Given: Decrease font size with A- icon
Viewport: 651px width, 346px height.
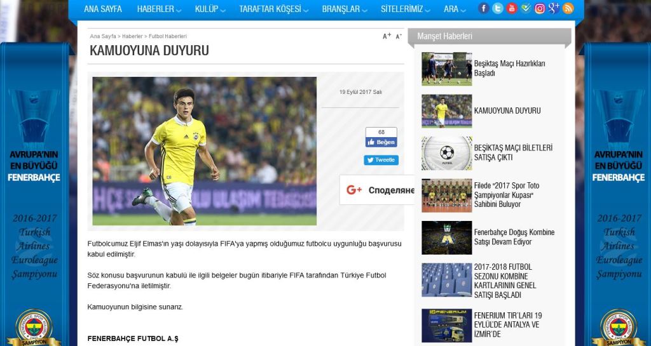Looking at the screenshot, I should tap(398, 36).
